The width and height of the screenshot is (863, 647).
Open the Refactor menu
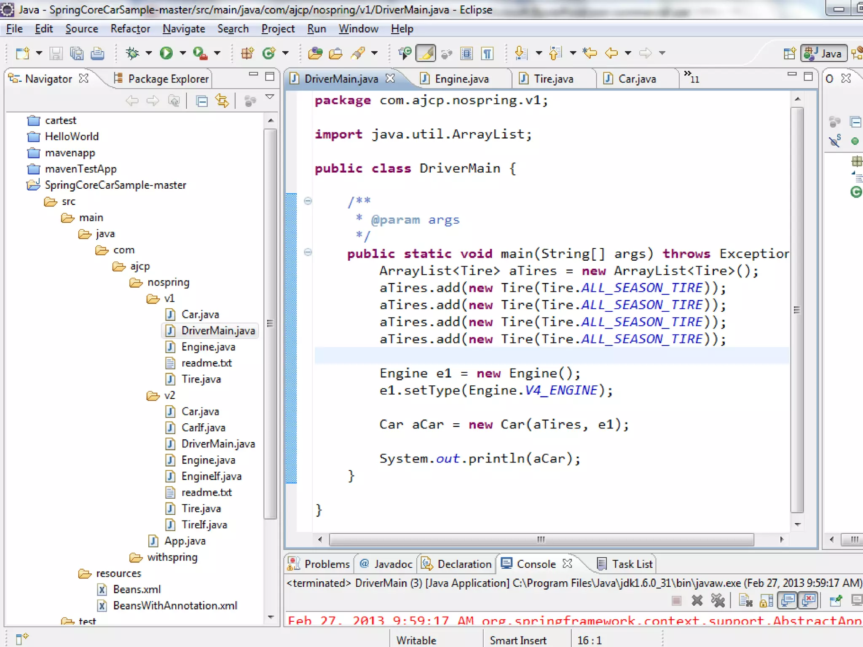click(130, 29)
